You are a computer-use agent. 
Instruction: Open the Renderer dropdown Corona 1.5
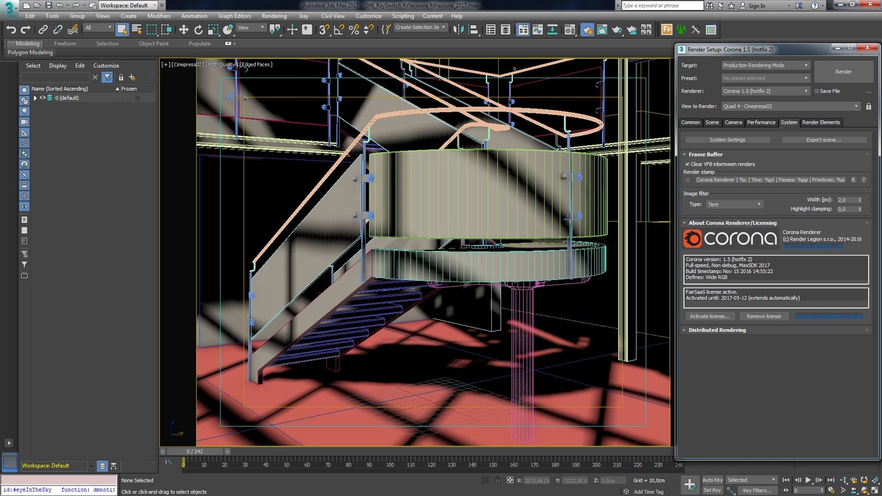pyautogui.click(x=766, y=91)
